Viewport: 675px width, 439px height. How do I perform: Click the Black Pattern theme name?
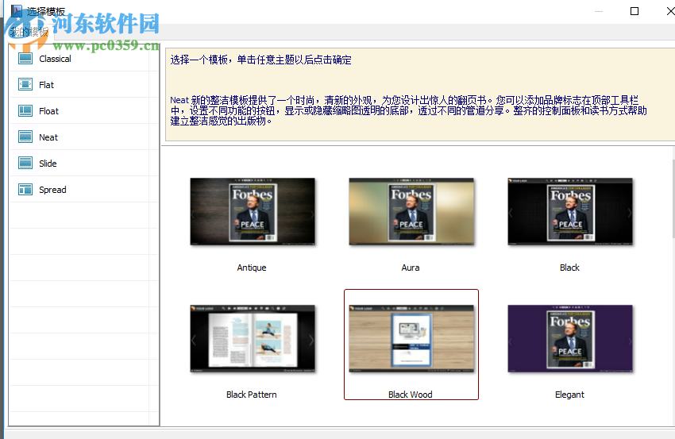(x=252, y=395)
